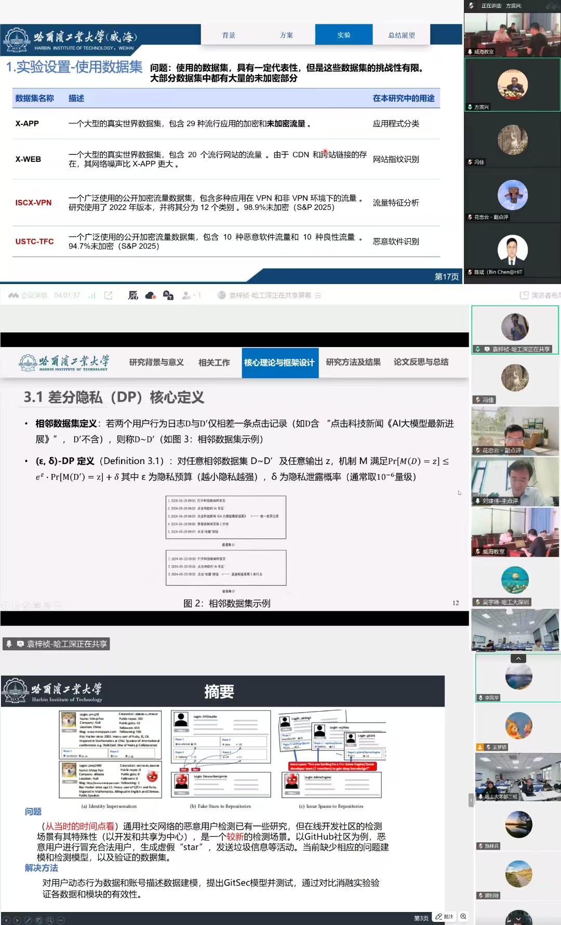Click the cloud recording status icon
561x925 pixels.
coord(151,296)
